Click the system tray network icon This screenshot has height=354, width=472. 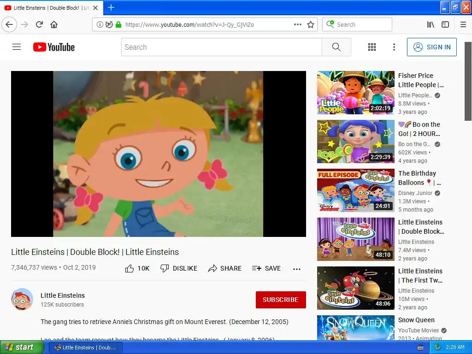pyautogui.click(x=437, y=348)
